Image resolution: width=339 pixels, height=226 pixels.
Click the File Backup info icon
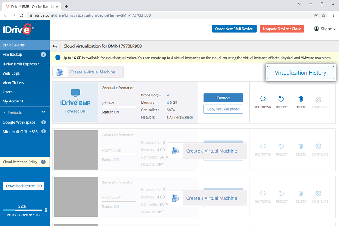coord(43,55)
